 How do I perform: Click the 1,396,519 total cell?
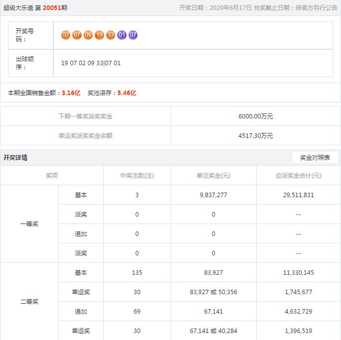[x=298, y=331]
